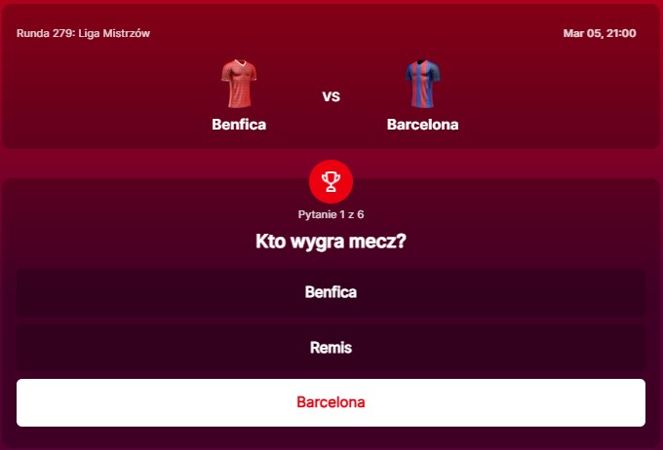Click the Pytanie 1 z 6 counter
663x450 pixels.
[x=331, y=213]
